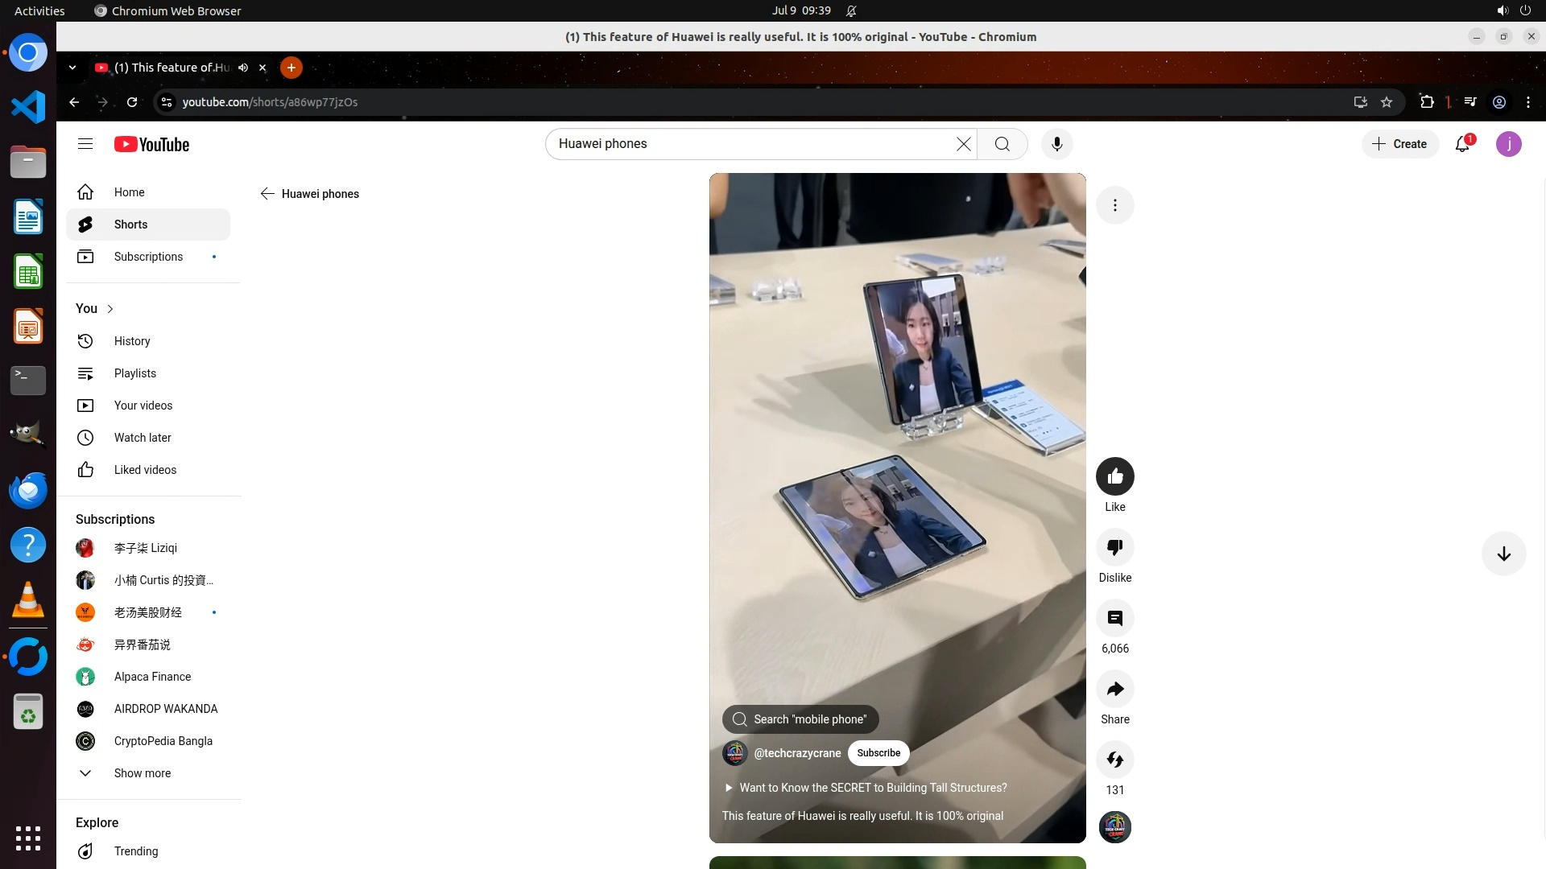Image resolution: width=1546 pixels, height=869 pixels.
Task: Open History in the sidebar
Action: click(132, 341)
